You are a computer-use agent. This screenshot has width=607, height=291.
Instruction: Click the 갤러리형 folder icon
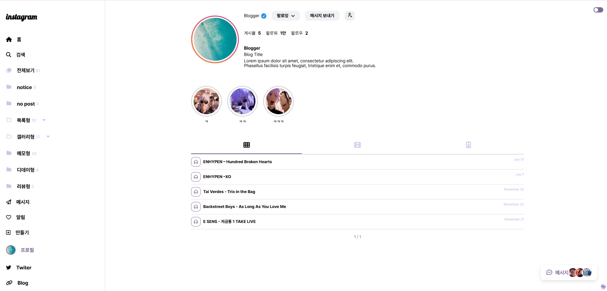[x=9, y=136]
